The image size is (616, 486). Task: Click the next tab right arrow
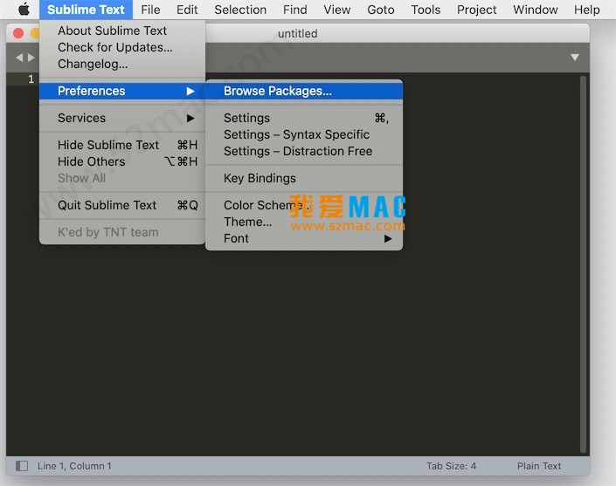pos(31,58)
